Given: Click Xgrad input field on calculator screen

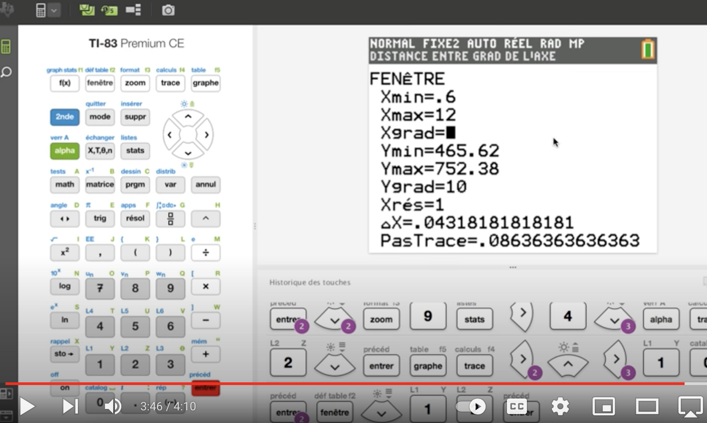Looking at the screenshot, I should point(451,132).
